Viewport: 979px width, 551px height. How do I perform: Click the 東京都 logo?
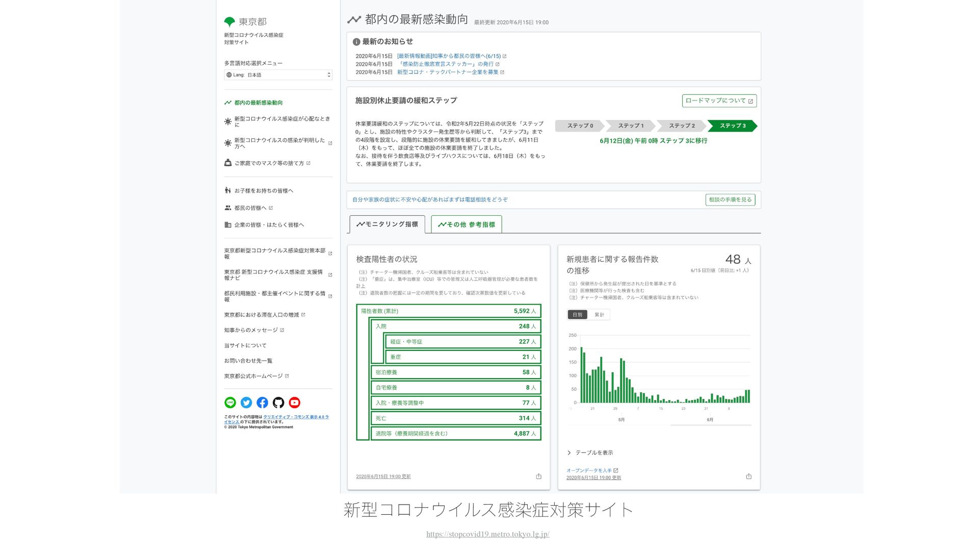pyautogui.click(x=245, y=22)
